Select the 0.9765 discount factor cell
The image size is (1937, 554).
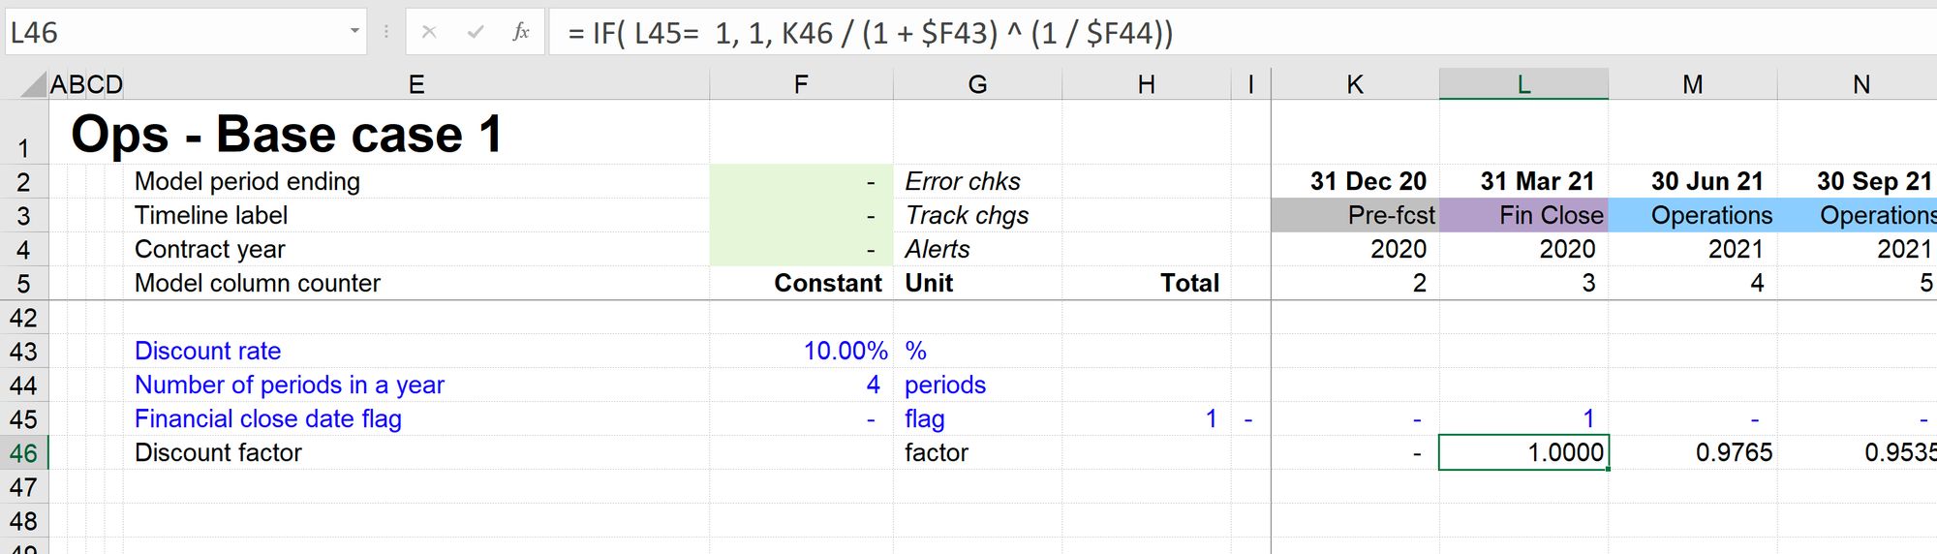tap(1693, 452)
